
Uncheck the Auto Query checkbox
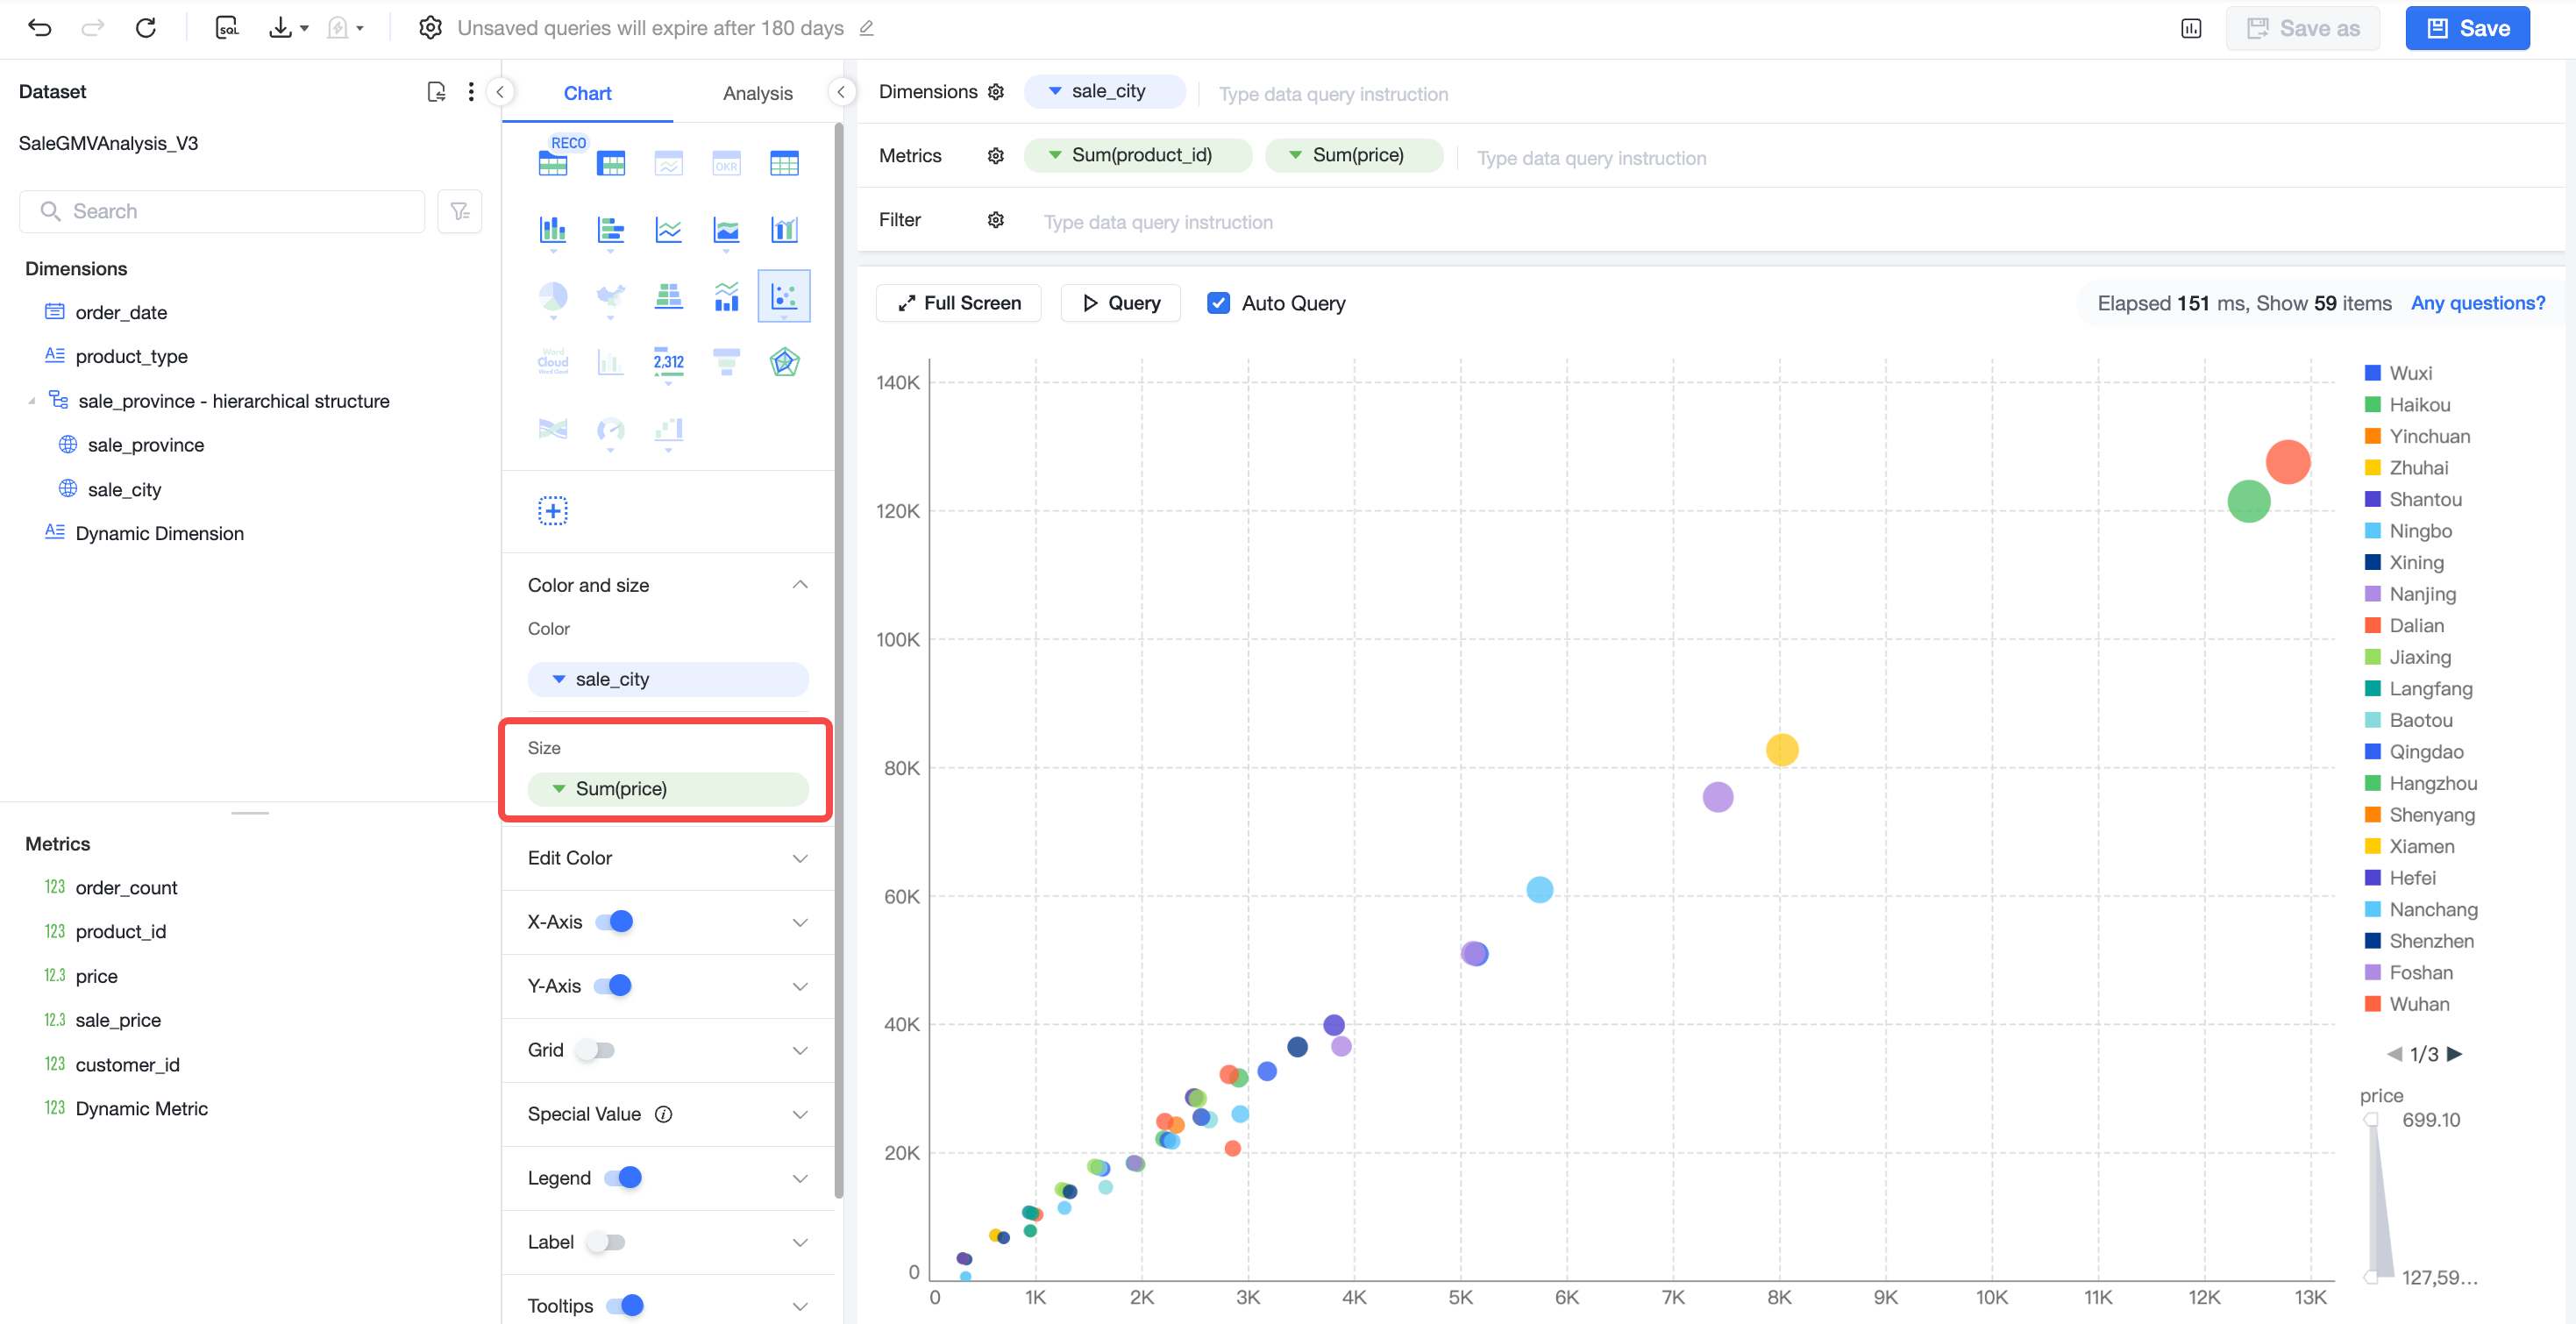(x=1218, y=303)
